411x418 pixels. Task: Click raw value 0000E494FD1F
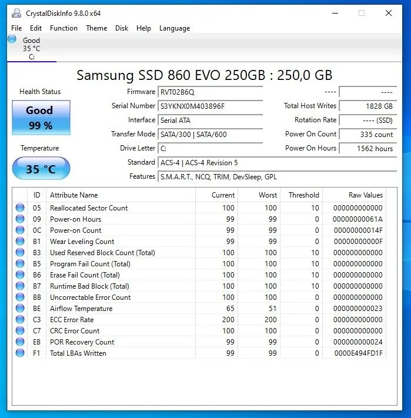click(359, 353)
